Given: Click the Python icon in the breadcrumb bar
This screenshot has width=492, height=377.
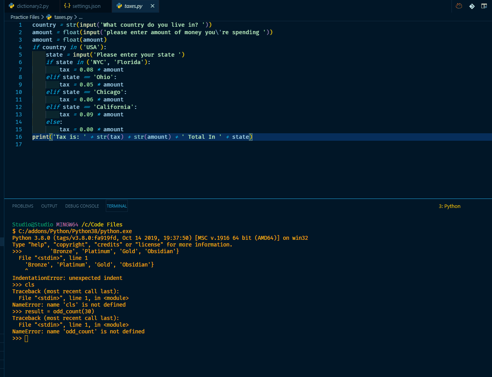Looking at the screenshot, I should pos(48,17).
